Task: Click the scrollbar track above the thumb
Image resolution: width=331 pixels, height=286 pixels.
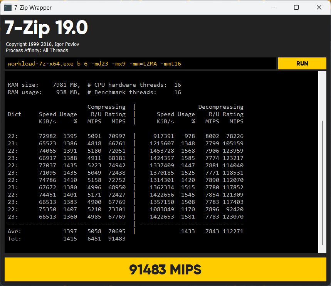Action: tap(323, 96)
